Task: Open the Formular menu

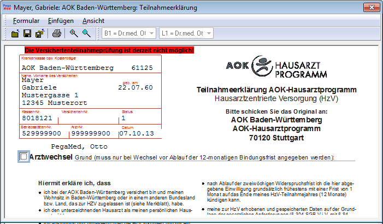Action: pos(26,20)
